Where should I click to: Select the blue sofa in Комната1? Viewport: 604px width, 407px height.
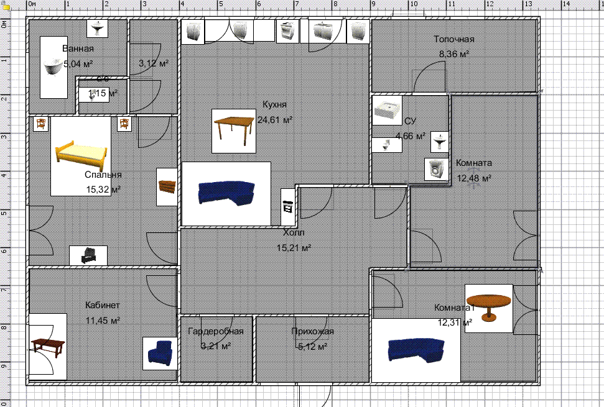point(416,350)
